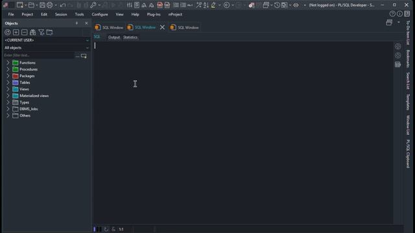Click the folder icon in Objects toolbar
This screenshot has height=233, width=415.
(x=49, y=32)
